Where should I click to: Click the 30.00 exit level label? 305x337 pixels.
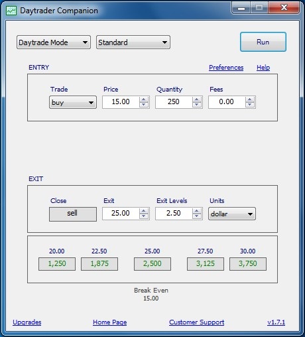pyautogui.click(x=248, y=251)
